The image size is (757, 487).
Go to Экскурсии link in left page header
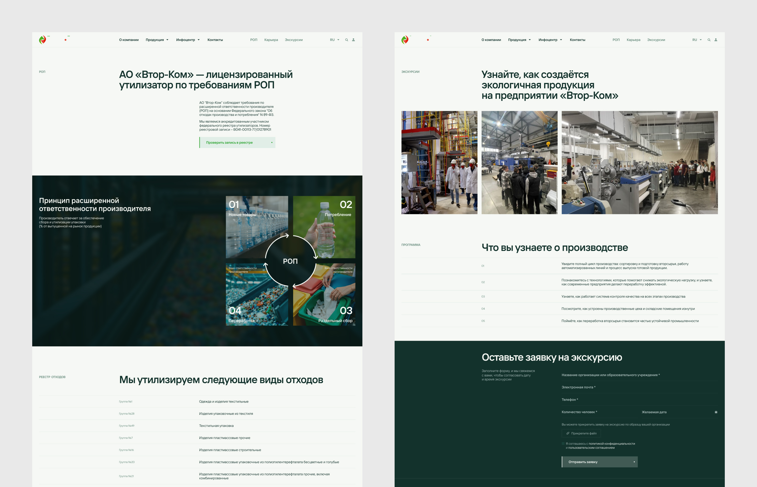coord(294,40)
